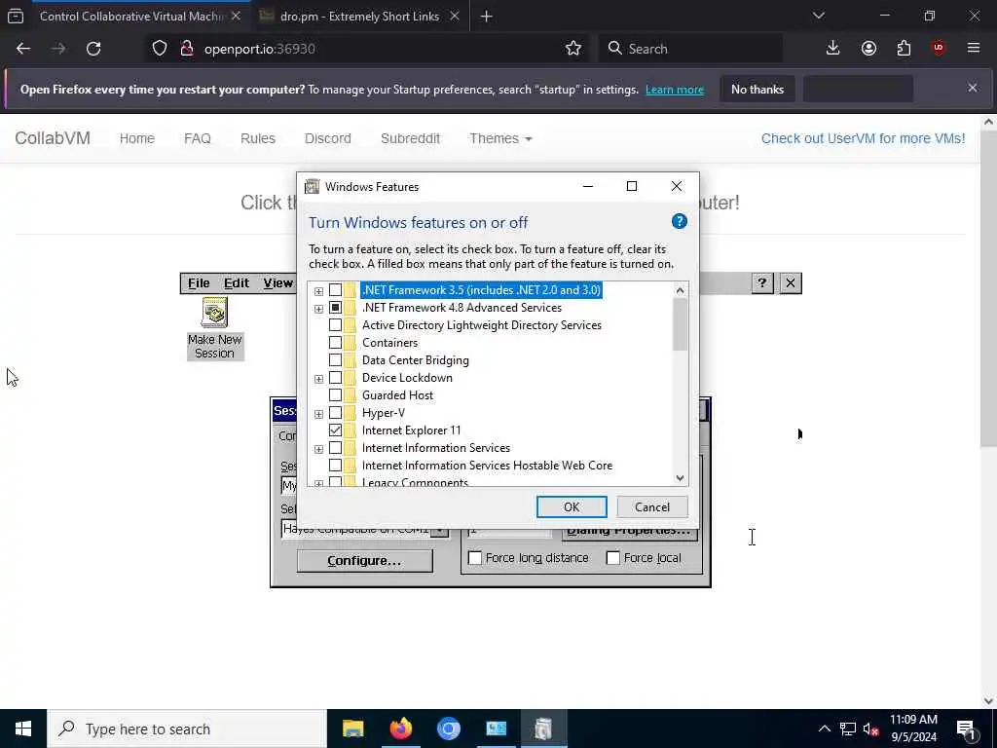997x748 pixels.
Task: Check Internet Information Services Hostable Web Core
Action: 335,466
